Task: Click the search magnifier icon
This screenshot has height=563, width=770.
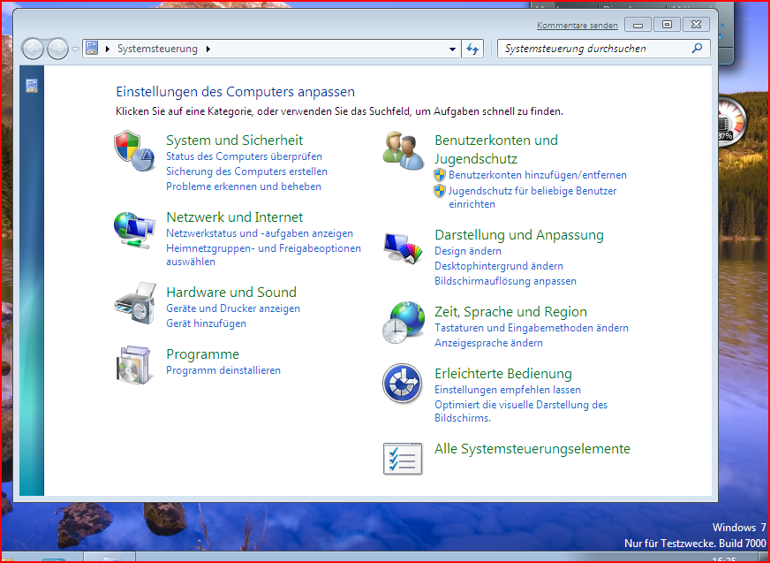Action: coord(697,49)
